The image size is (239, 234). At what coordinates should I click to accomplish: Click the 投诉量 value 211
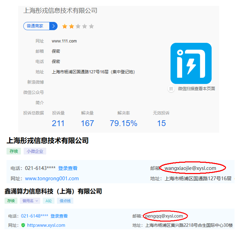click(x=58, y=123)
